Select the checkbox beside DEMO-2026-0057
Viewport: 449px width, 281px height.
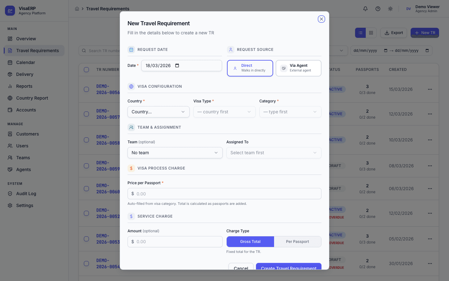[x=86, y=114]
